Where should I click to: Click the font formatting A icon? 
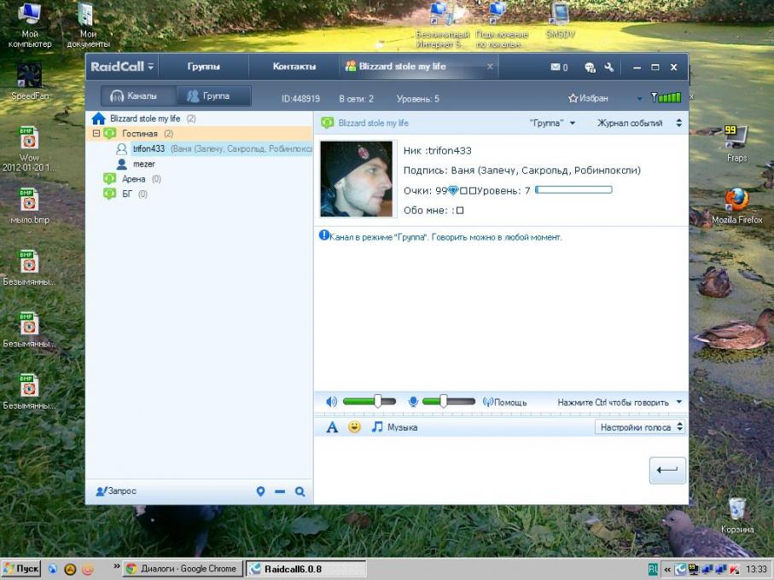(333, 427)
